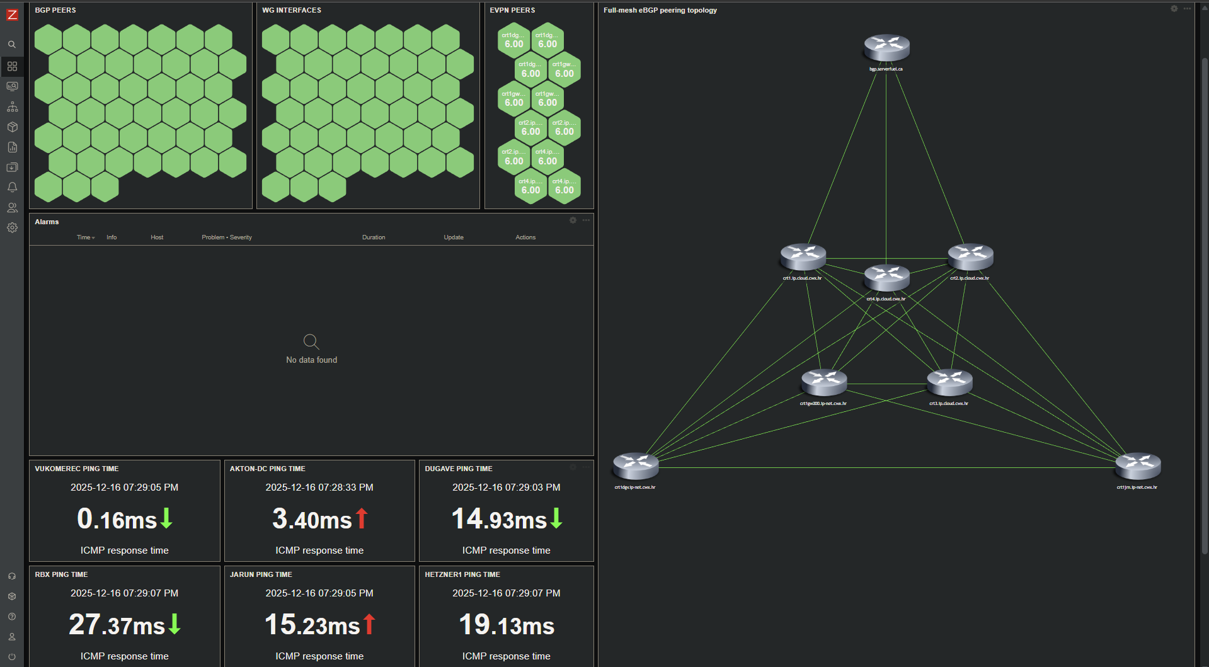This screenshot has width=1209, height=667.
Task: Open the Alerts bell icon
Action: [x=12, y=187]
